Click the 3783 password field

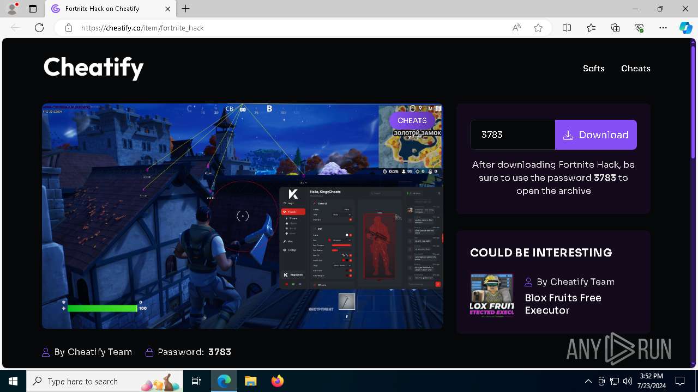pyautogui.click(x=513, y=134)
